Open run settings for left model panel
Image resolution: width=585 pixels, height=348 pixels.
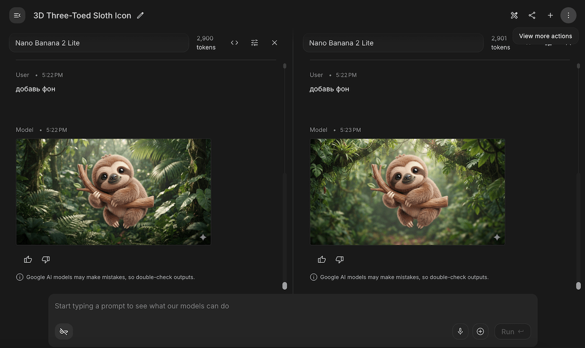[254, 43]
